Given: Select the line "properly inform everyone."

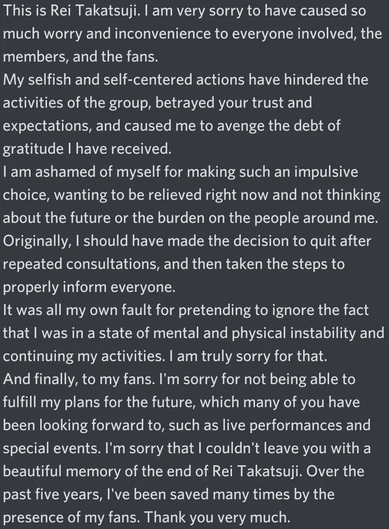Looking at the screenshot, I should point(90,287).
